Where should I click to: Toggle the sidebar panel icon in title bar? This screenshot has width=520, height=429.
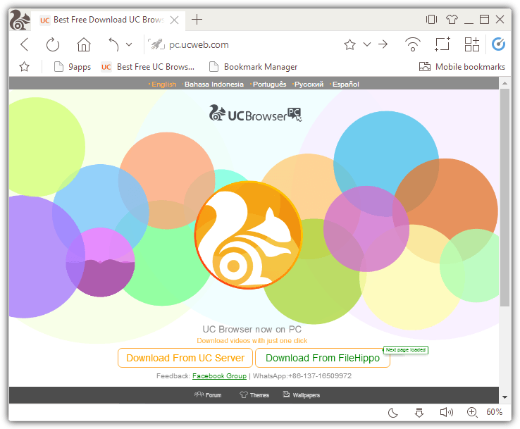click(x=431, y=20)
